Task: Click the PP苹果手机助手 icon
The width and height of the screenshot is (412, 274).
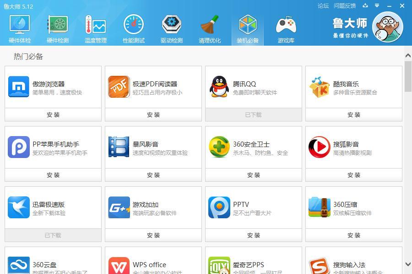Action: (x=19, y=147)
